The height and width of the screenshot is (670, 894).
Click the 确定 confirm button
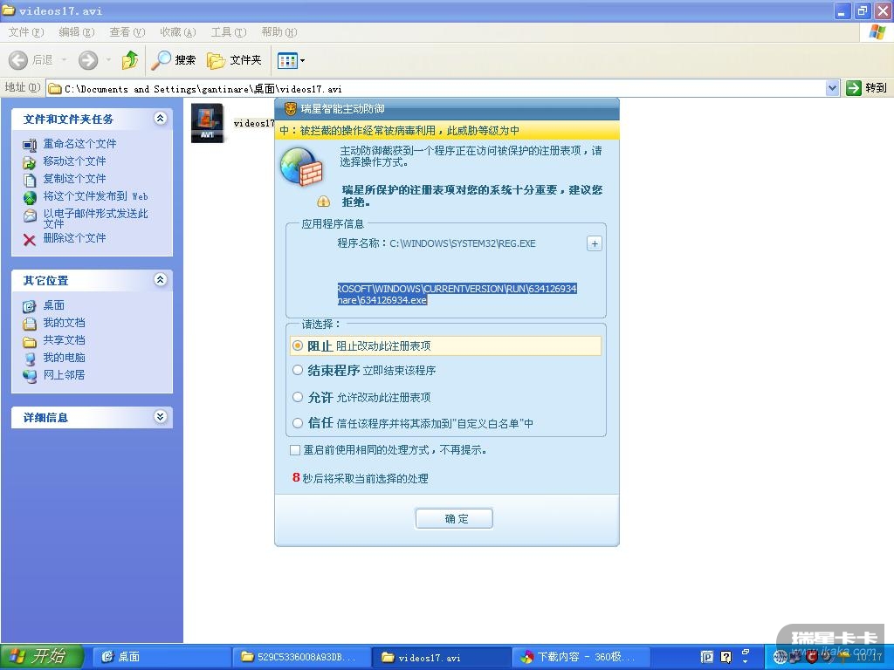pyautogui.click(x=454, y=518)
